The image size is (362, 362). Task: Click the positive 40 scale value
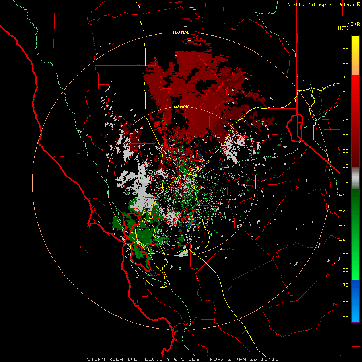click(x=346, y=121)
